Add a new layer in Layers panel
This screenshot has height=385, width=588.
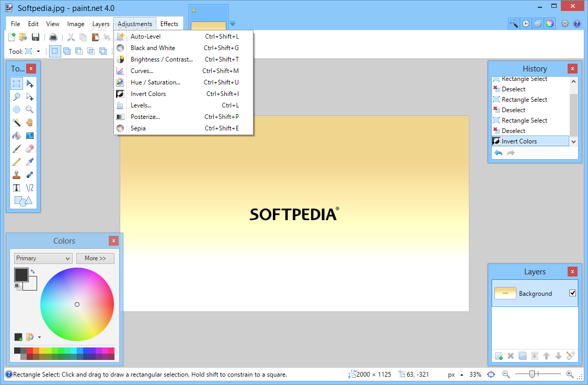pos(499,356)
